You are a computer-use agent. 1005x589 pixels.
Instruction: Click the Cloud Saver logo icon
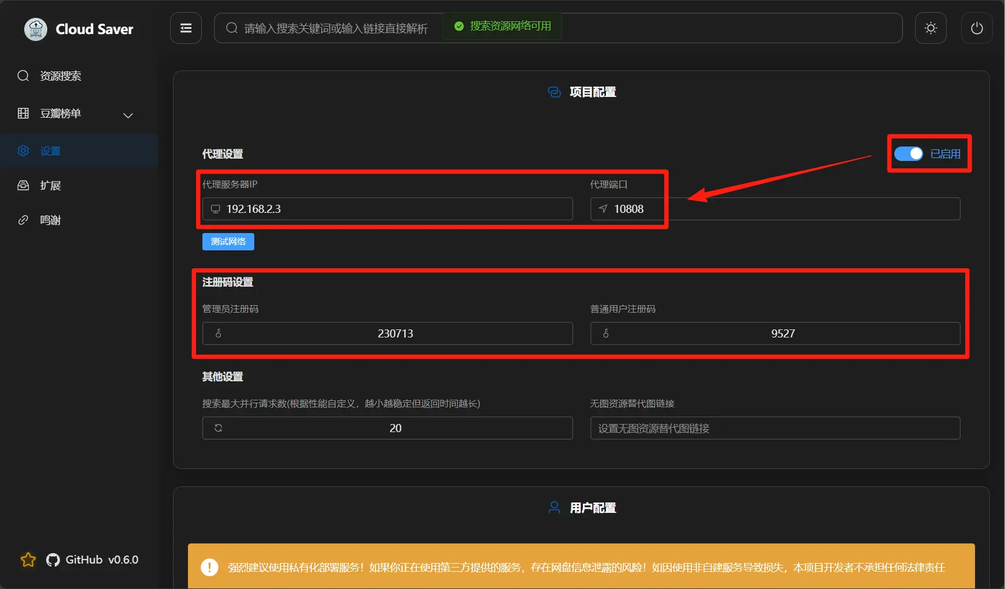pos(36,29)
